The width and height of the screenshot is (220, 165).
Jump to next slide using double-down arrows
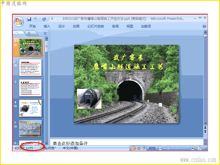[205, 131]
